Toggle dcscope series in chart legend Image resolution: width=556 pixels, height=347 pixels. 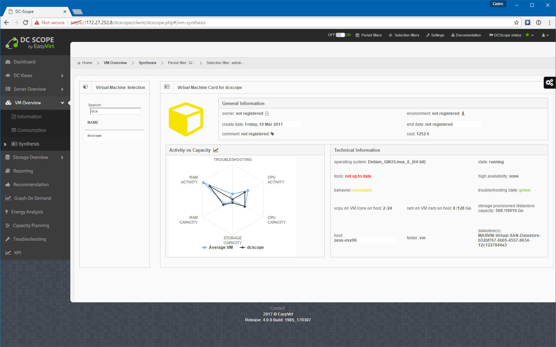coord(252,247)
